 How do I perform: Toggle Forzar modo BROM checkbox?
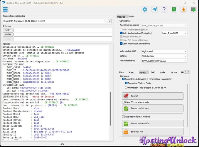click(x=121, y=37)
